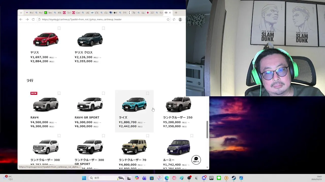
Task: Open the ライズ model name link
Action: 123,118
